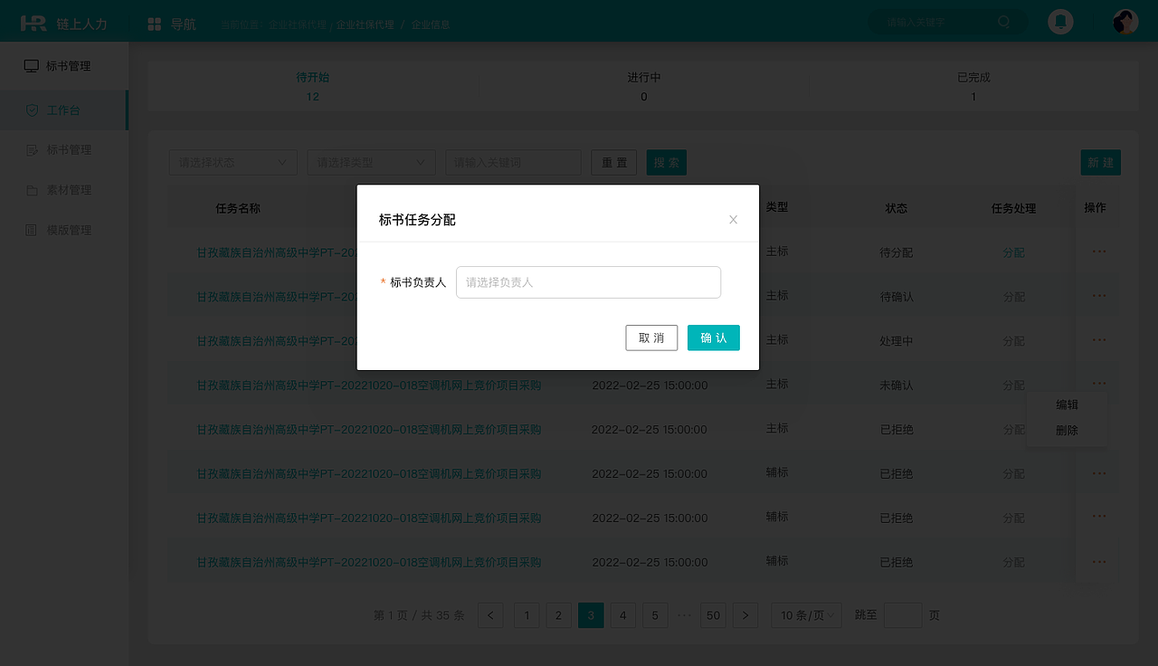Viewport: 1158px width, 666px height.
Task: Click the row actions ellipsis icon
Action: (1099, 385)
